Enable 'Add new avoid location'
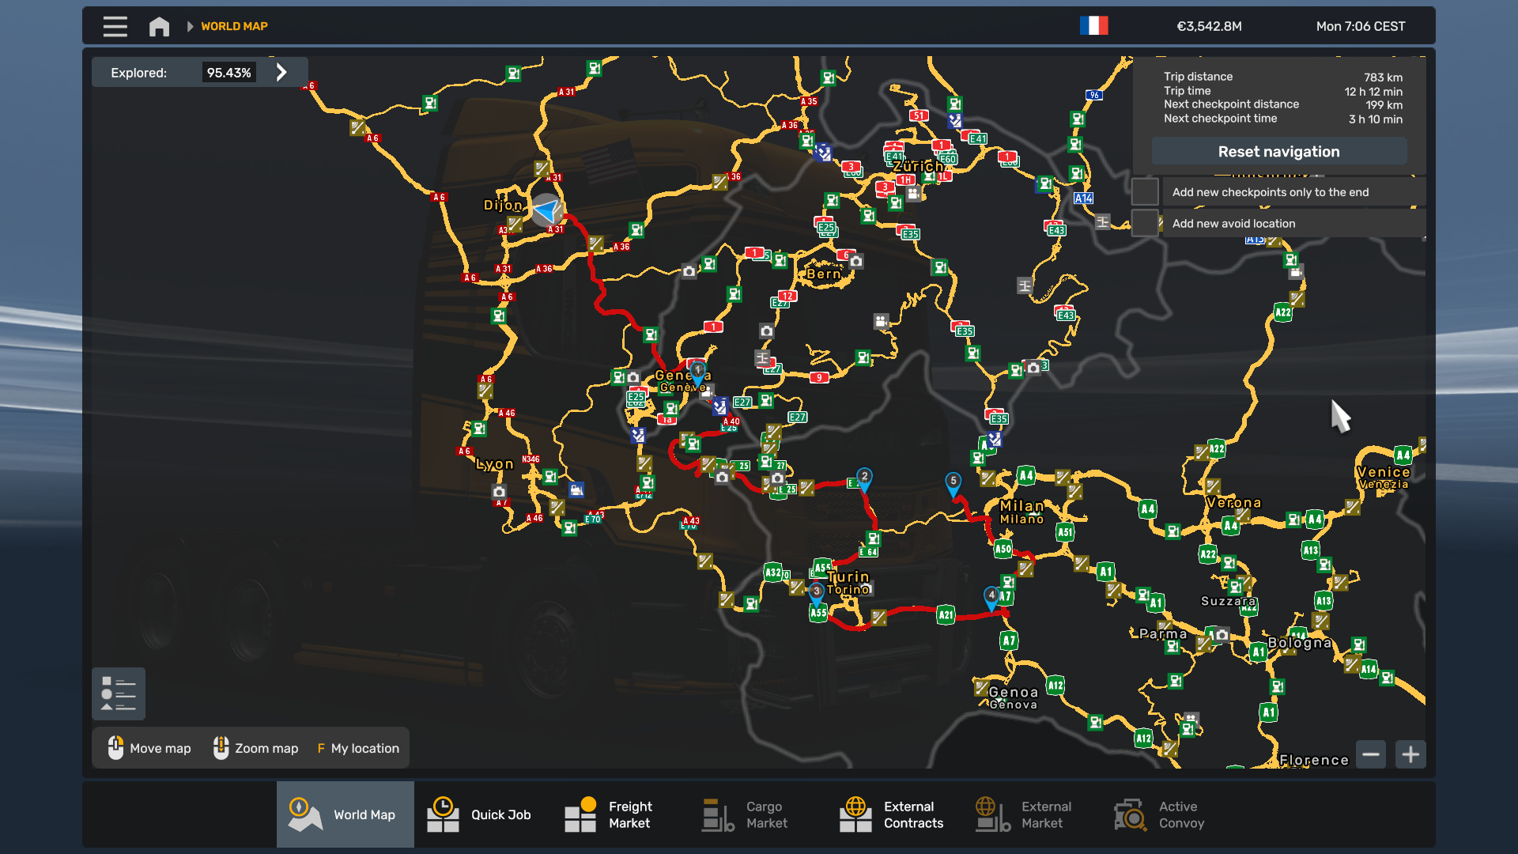Image resolution: width=1518 pixels, height=854 pixels. [x=1145, y=223]
